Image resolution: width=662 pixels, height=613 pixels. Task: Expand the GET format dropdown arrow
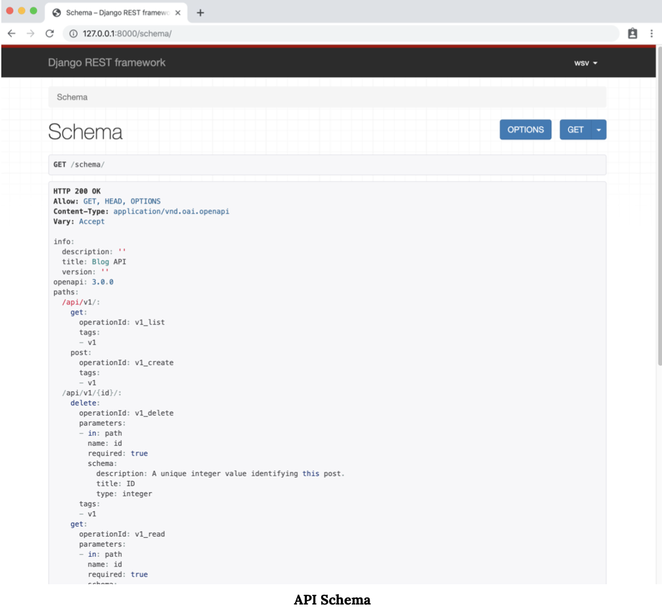pos(599,129)
